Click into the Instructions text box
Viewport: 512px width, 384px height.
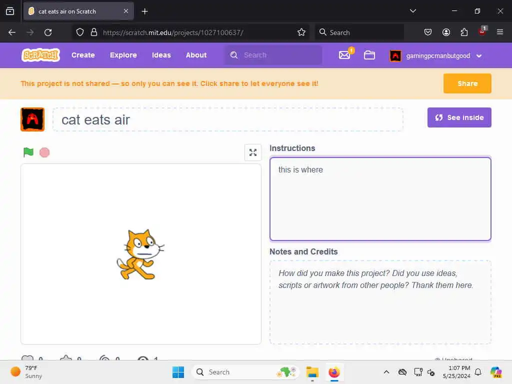[x=380, y=199]
